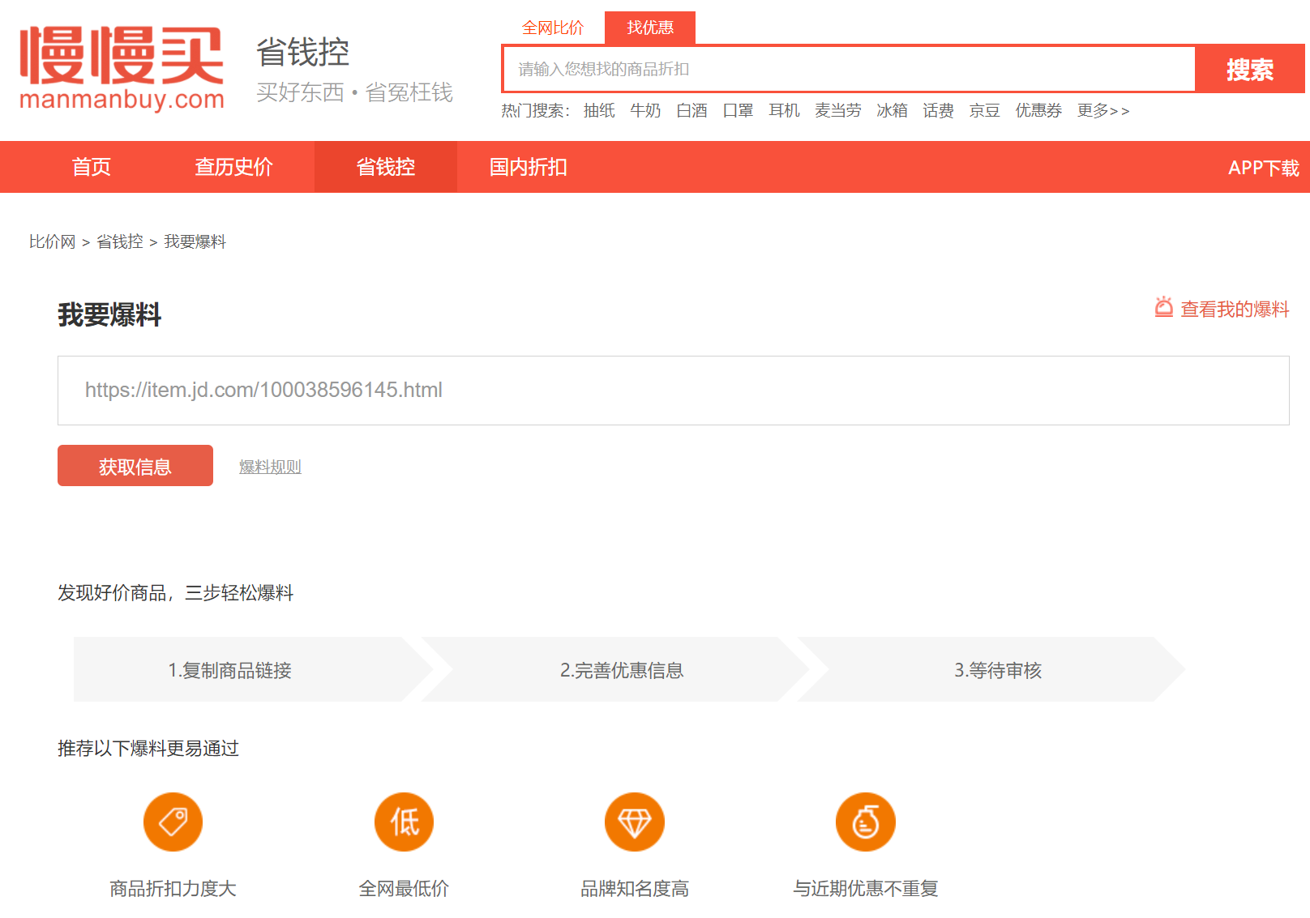
Task: Click the product URL input field
Action: coord(673,391)
